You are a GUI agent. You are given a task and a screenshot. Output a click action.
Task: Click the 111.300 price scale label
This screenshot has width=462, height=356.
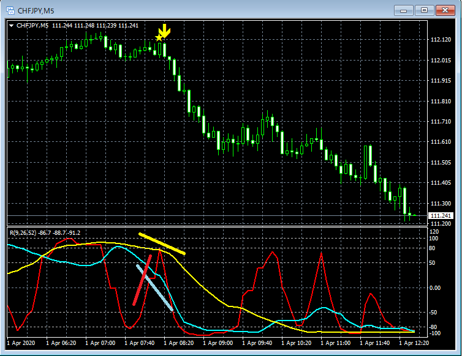[441, 203]
